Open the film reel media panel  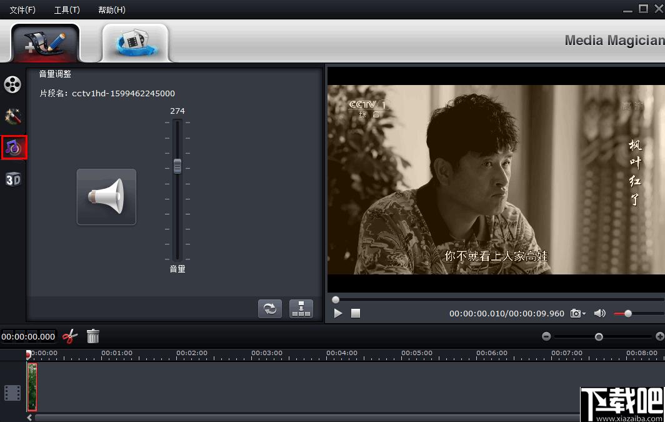12,84
